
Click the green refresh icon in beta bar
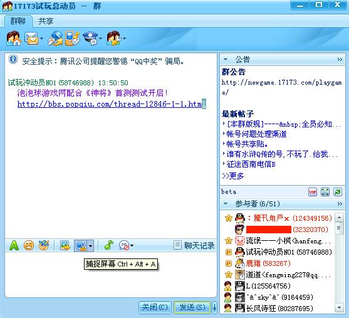coord(338,192)
